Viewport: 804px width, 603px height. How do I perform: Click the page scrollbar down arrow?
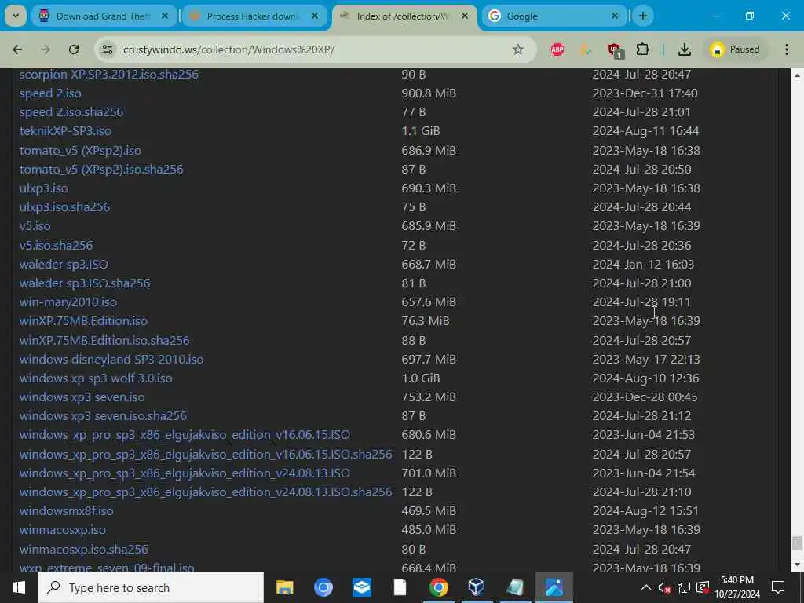coord(797,565)
